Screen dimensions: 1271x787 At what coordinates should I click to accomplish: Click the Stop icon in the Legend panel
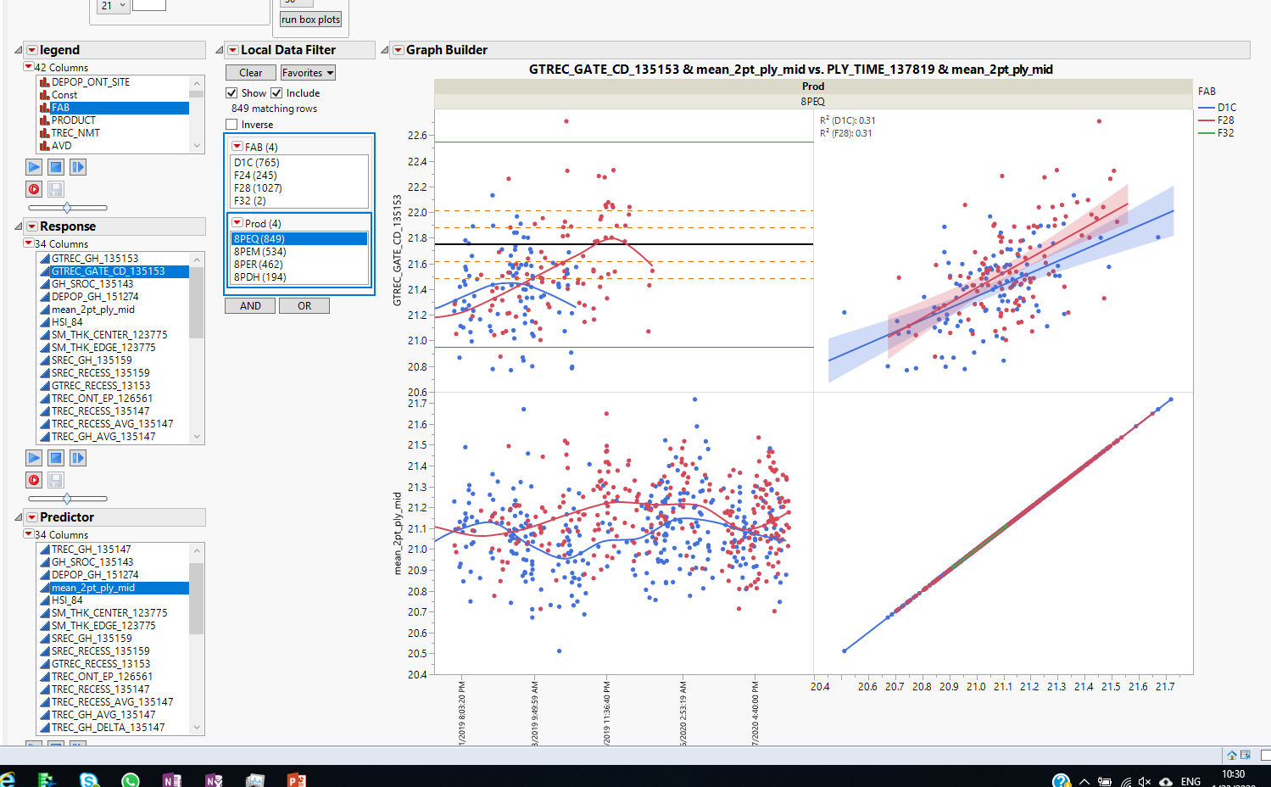pyautogui.click(x=55, y=167)
